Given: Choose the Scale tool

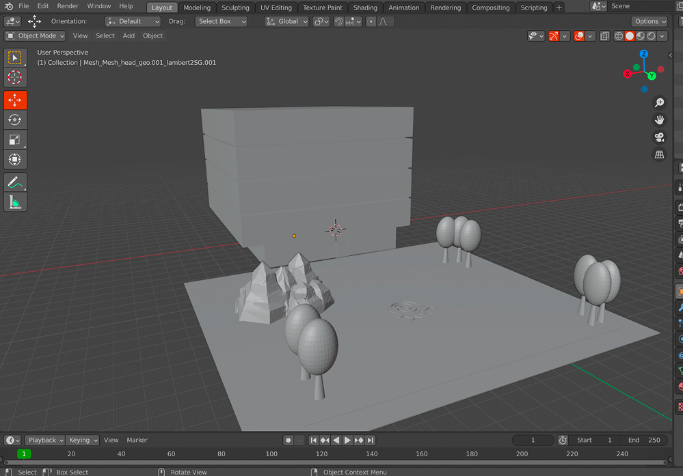Looking at the screenshot, I should (15, 140).
